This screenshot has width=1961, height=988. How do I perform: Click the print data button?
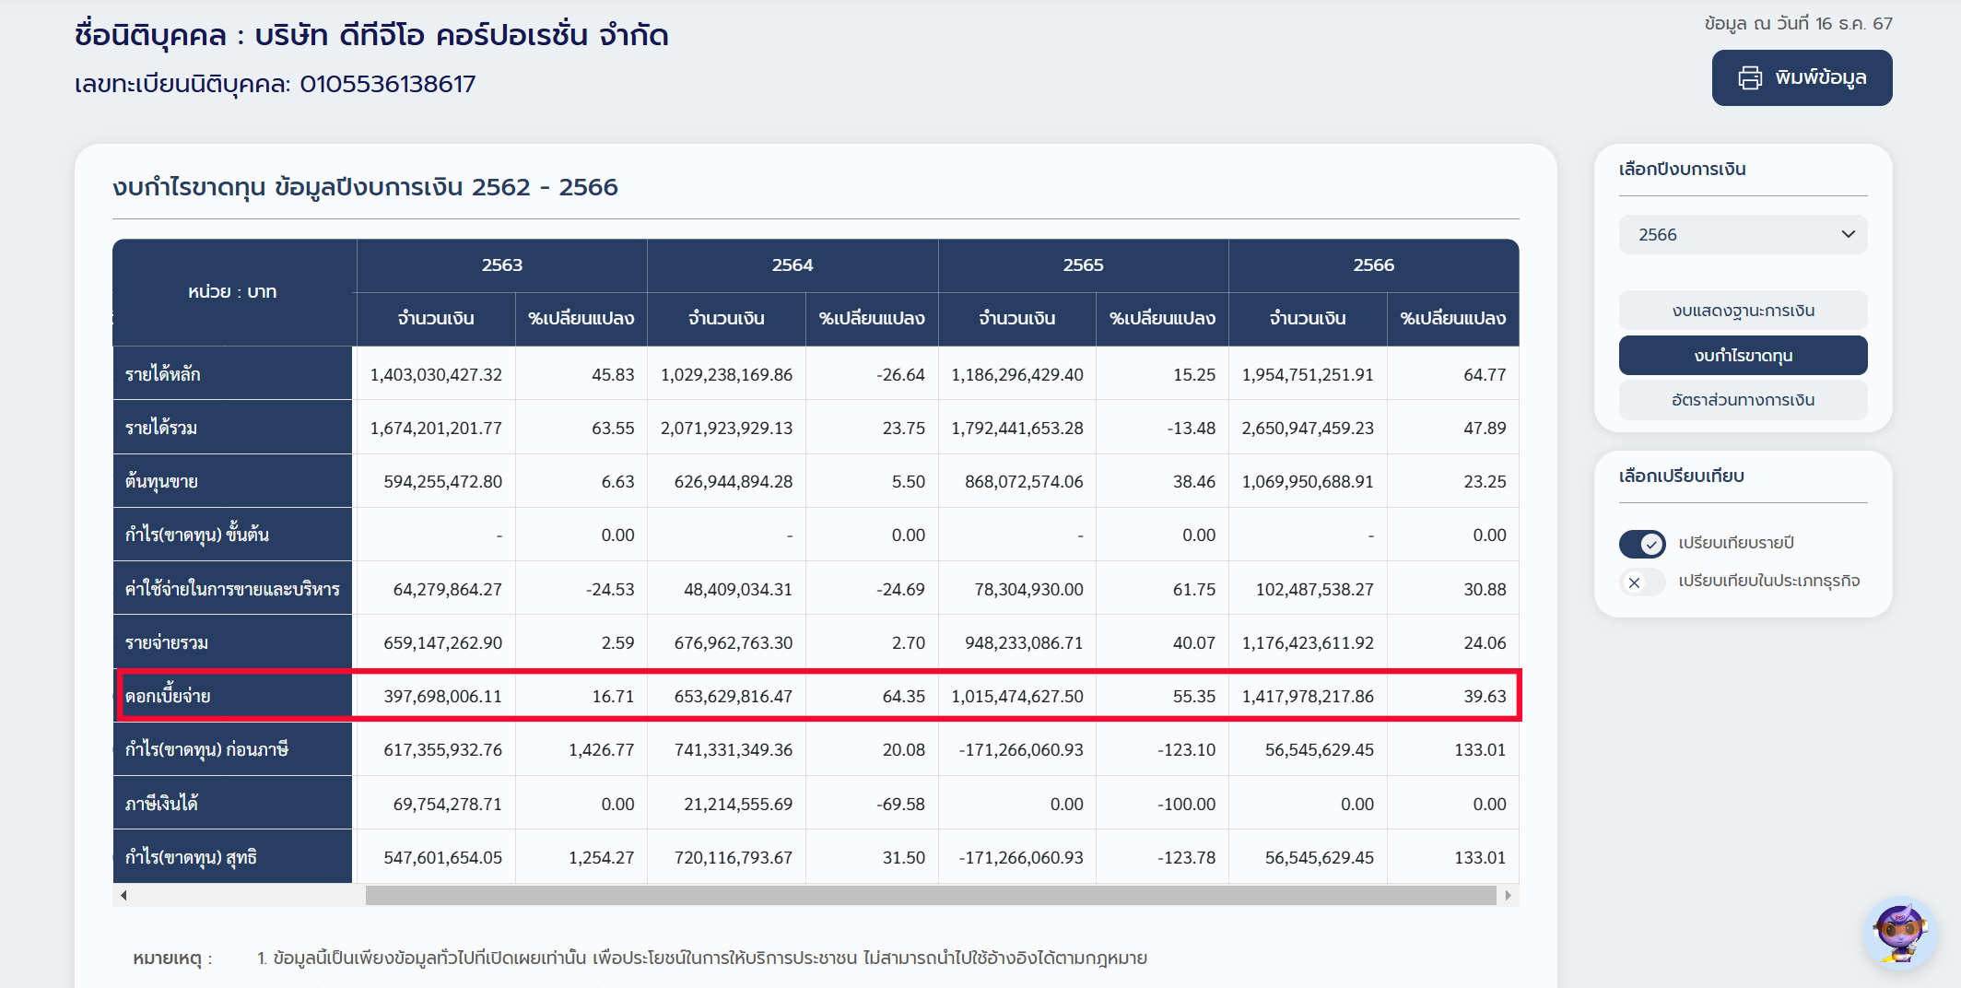point(1801,77)
